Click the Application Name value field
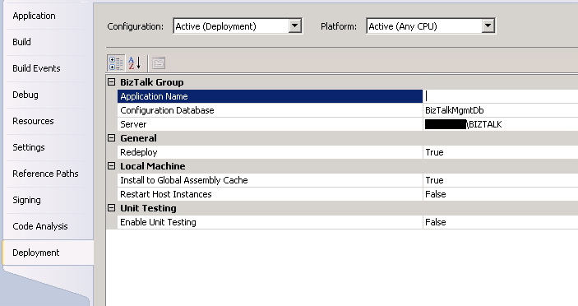Screen dimensions: 578x306 [x=501, y=96]
